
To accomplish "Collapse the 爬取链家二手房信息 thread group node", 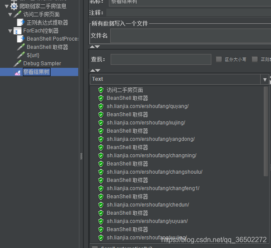I will (x=7, y=6).
